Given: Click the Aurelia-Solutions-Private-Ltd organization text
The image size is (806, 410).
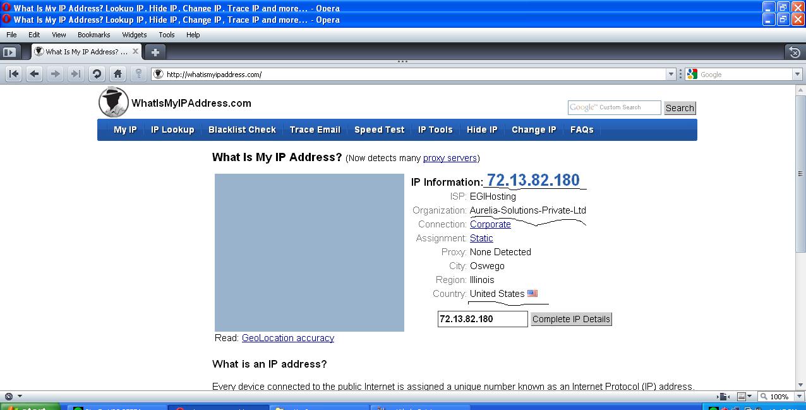Looking at the screenshot, I should [528, 210].
